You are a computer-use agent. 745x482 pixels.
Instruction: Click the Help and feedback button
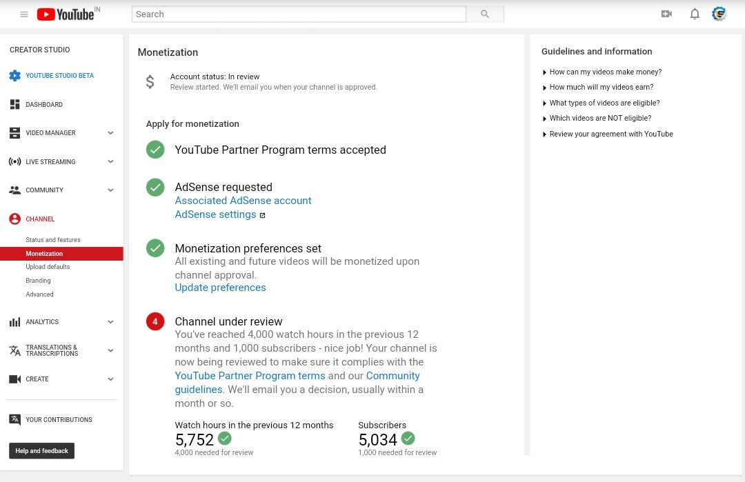coord(42,451)
